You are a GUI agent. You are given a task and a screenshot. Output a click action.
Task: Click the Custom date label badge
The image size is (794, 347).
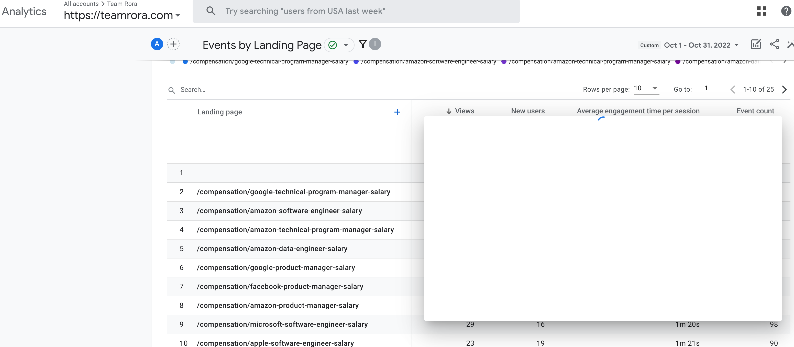coord(649,45)
